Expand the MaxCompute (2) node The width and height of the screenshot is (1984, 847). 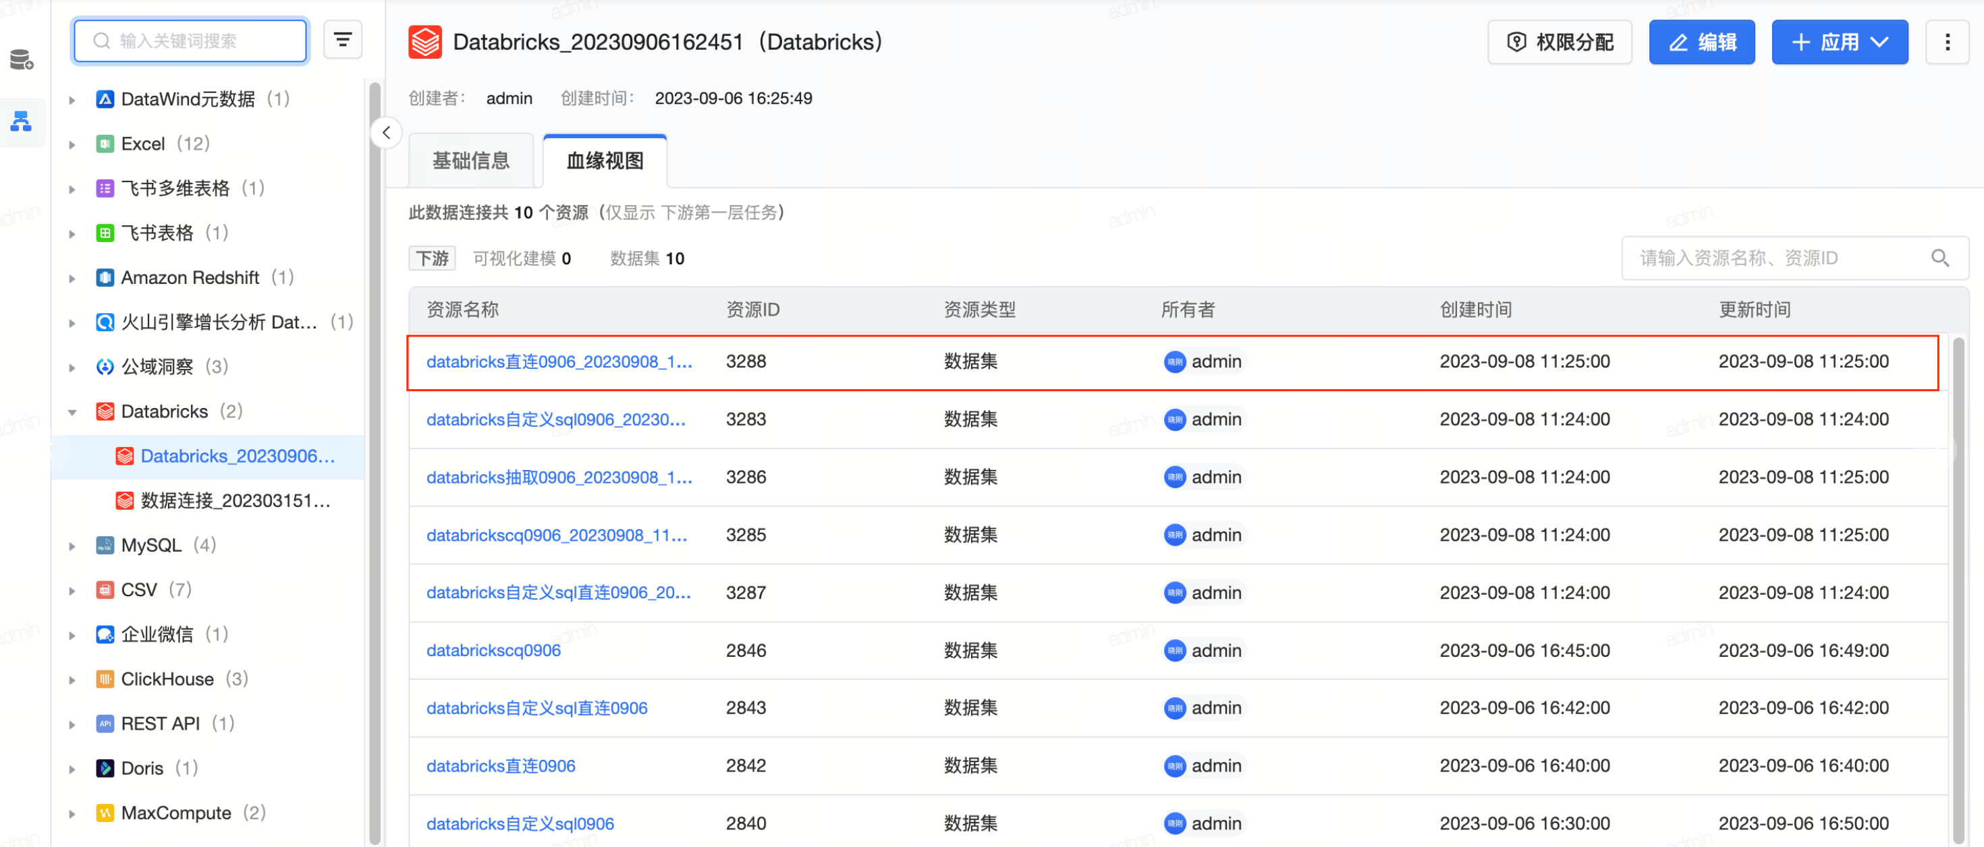(x=72, y=814)
